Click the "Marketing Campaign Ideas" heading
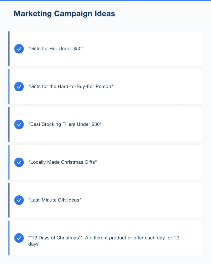 [64, 14]
